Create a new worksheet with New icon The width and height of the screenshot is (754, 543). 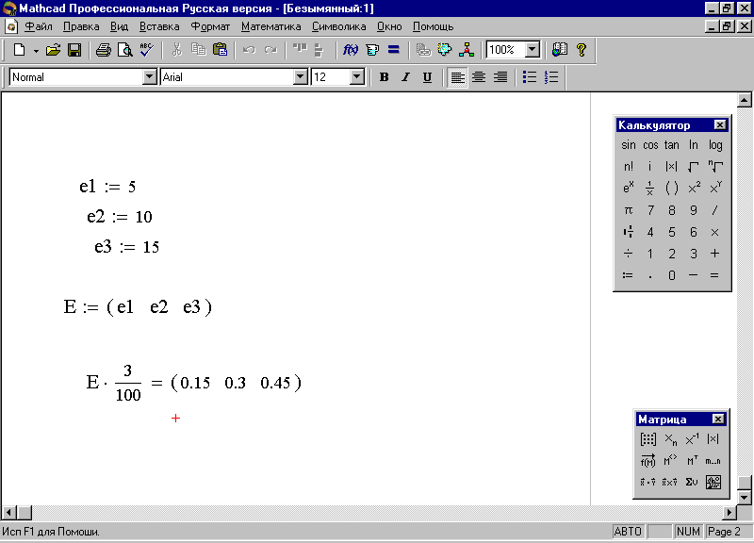(19, 50)
